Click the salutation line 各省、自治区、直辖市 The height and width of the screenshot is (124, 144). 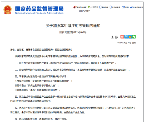pyautogui.click(x=42, y=50)
